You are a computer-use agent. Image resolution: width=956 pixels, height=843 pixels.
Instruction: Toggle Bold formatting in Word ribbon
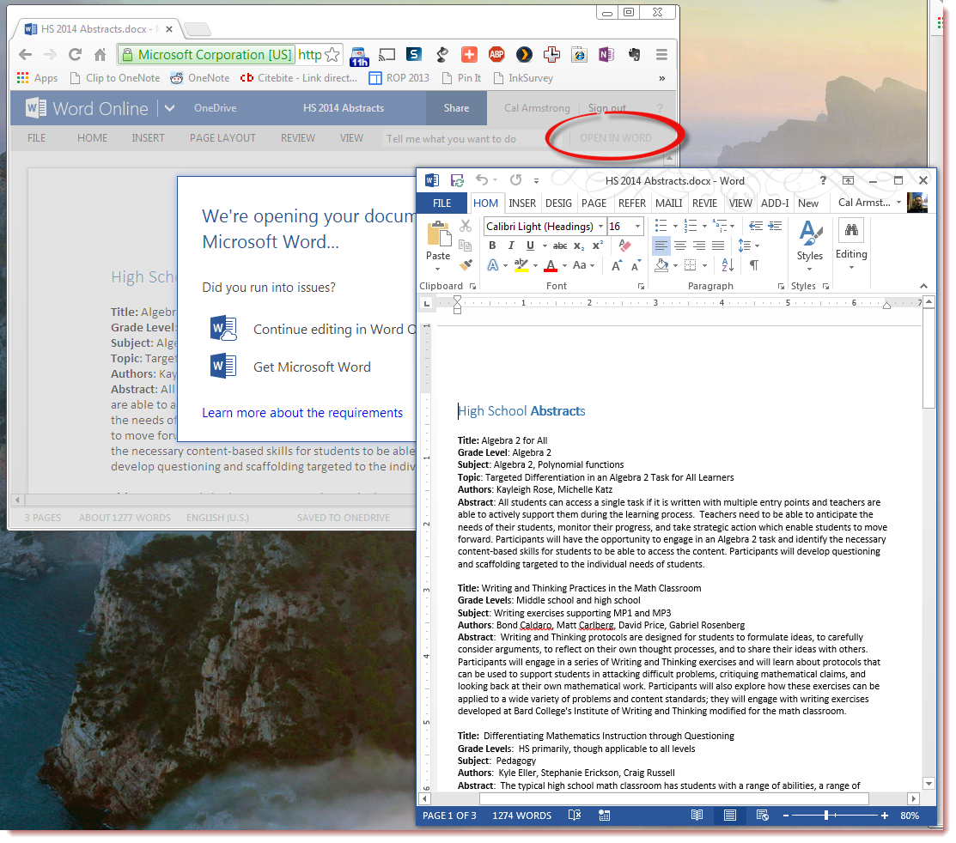492,246
